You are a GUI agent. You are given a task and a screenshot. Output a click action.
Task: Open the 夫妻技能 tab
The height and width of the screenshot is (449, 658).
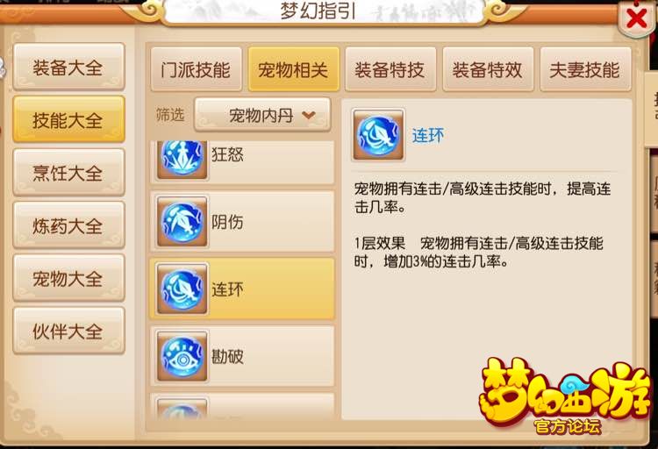[x=585, y=69]
